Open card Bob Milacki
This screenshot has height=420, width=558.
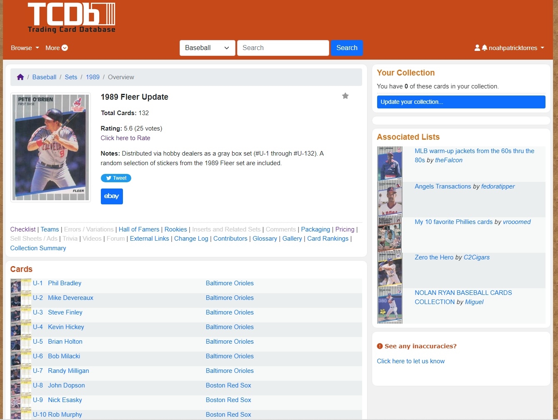point(64,356)
